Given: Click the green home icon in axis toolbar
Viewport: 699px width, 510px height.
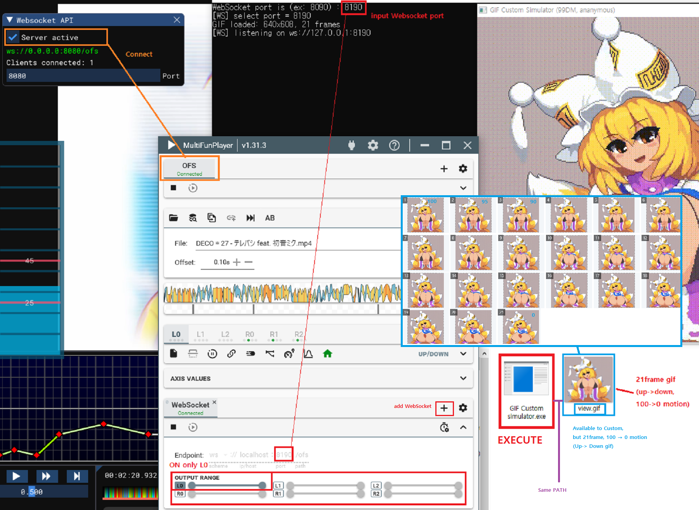Looking at the screenshot, I should coord(327,354).
